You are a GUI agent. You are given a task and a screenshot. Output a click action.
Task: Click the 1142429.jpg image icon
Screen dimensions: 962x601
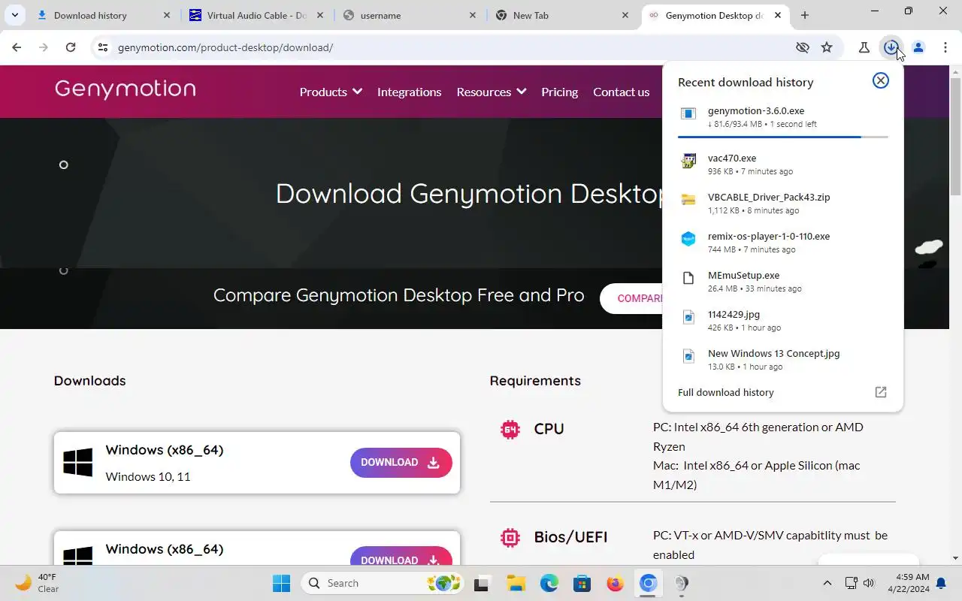[x=688, y=317]
